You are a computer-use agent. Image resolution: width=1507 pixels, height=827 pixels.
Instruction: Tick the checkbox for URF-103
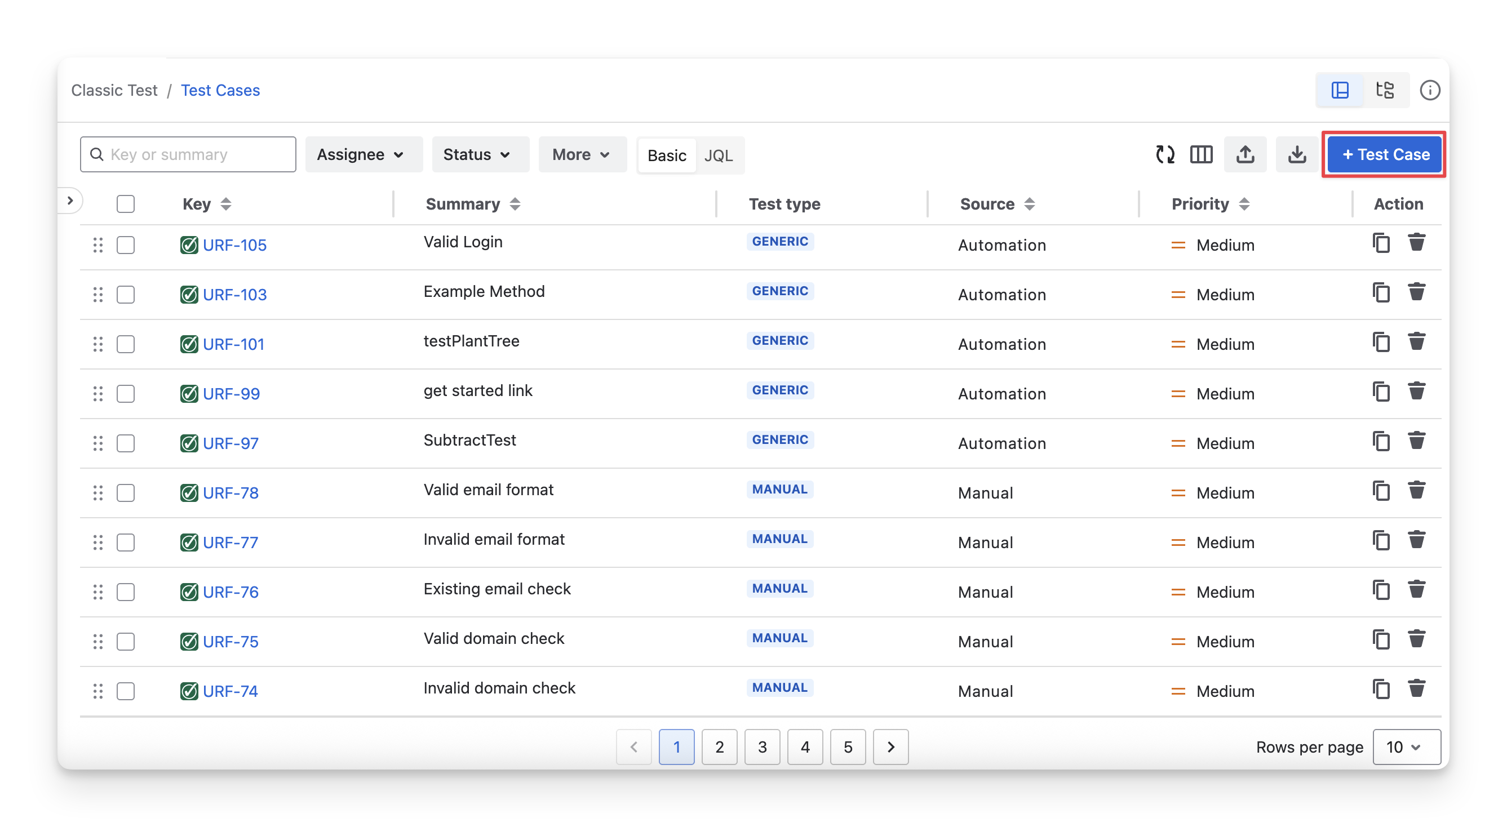[x=125, y=295]
